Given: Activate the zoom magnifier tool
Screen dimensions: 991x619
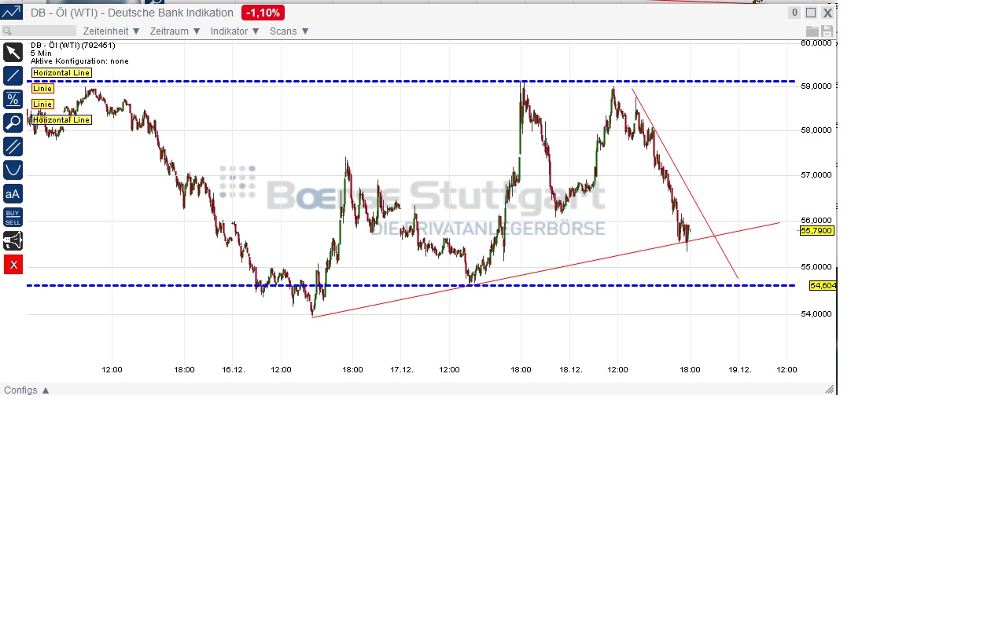Looking at the screenshot, I should pos(13,123).
